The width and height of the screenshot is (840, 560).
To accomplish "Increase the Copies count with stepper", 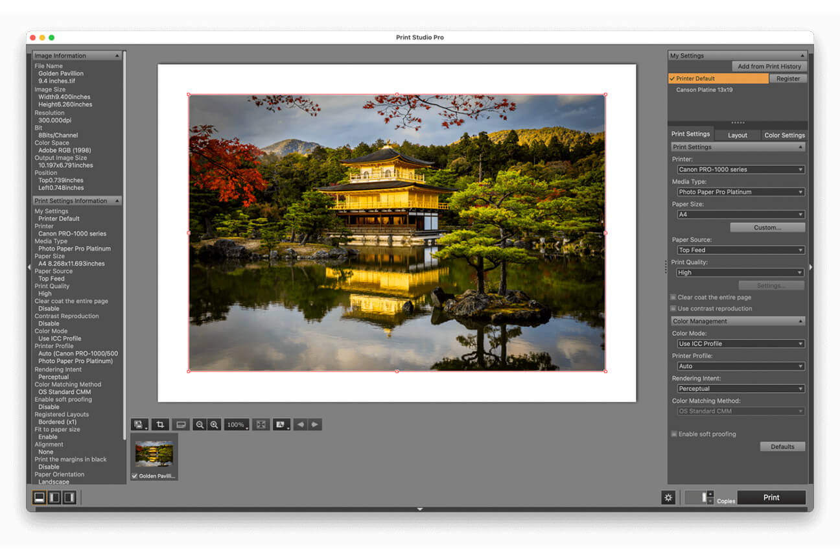I will point(710,494).
